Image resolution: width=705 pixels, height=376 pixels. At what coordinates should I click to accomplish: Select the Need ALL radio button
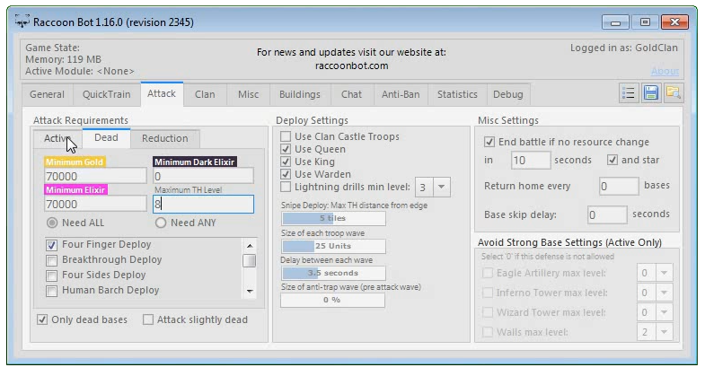pos(52,223)
